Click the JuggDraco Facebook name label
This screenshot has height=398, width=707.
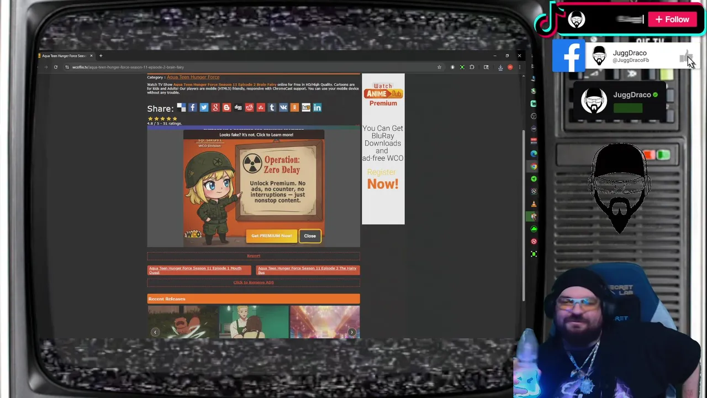tap(630, 53)
